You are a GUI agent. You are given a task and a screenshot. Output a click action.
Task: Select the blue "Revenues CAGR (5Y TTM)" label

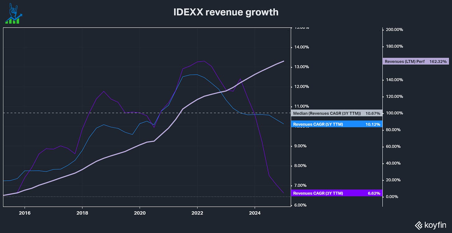coord(337,124)
